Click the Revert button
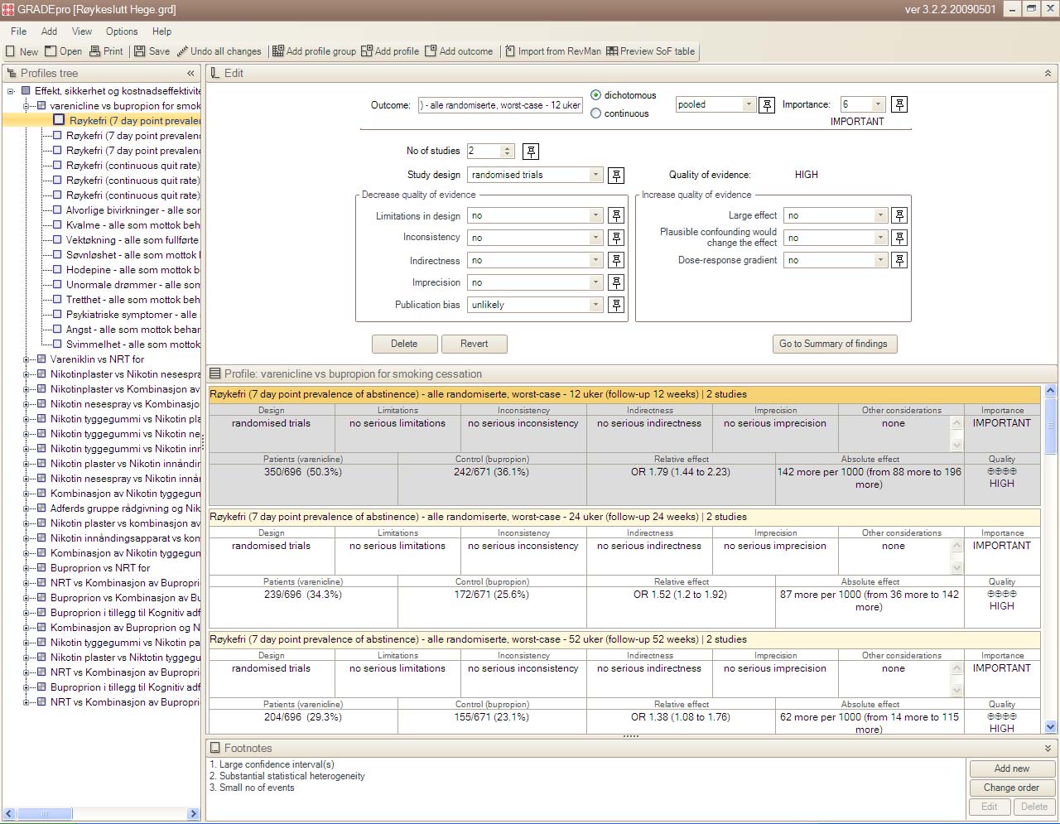The width and height of the screenshot is (1060, 824). (474, 344)
